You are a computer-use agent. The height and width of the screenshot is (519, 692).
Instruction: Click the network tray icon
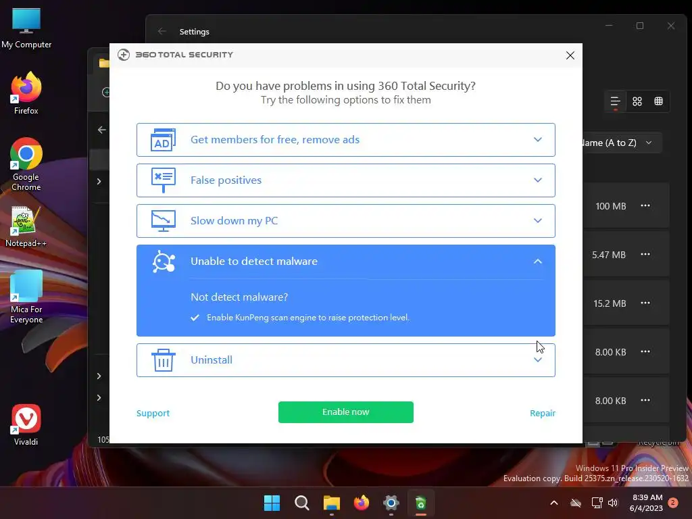coord(597,503)
